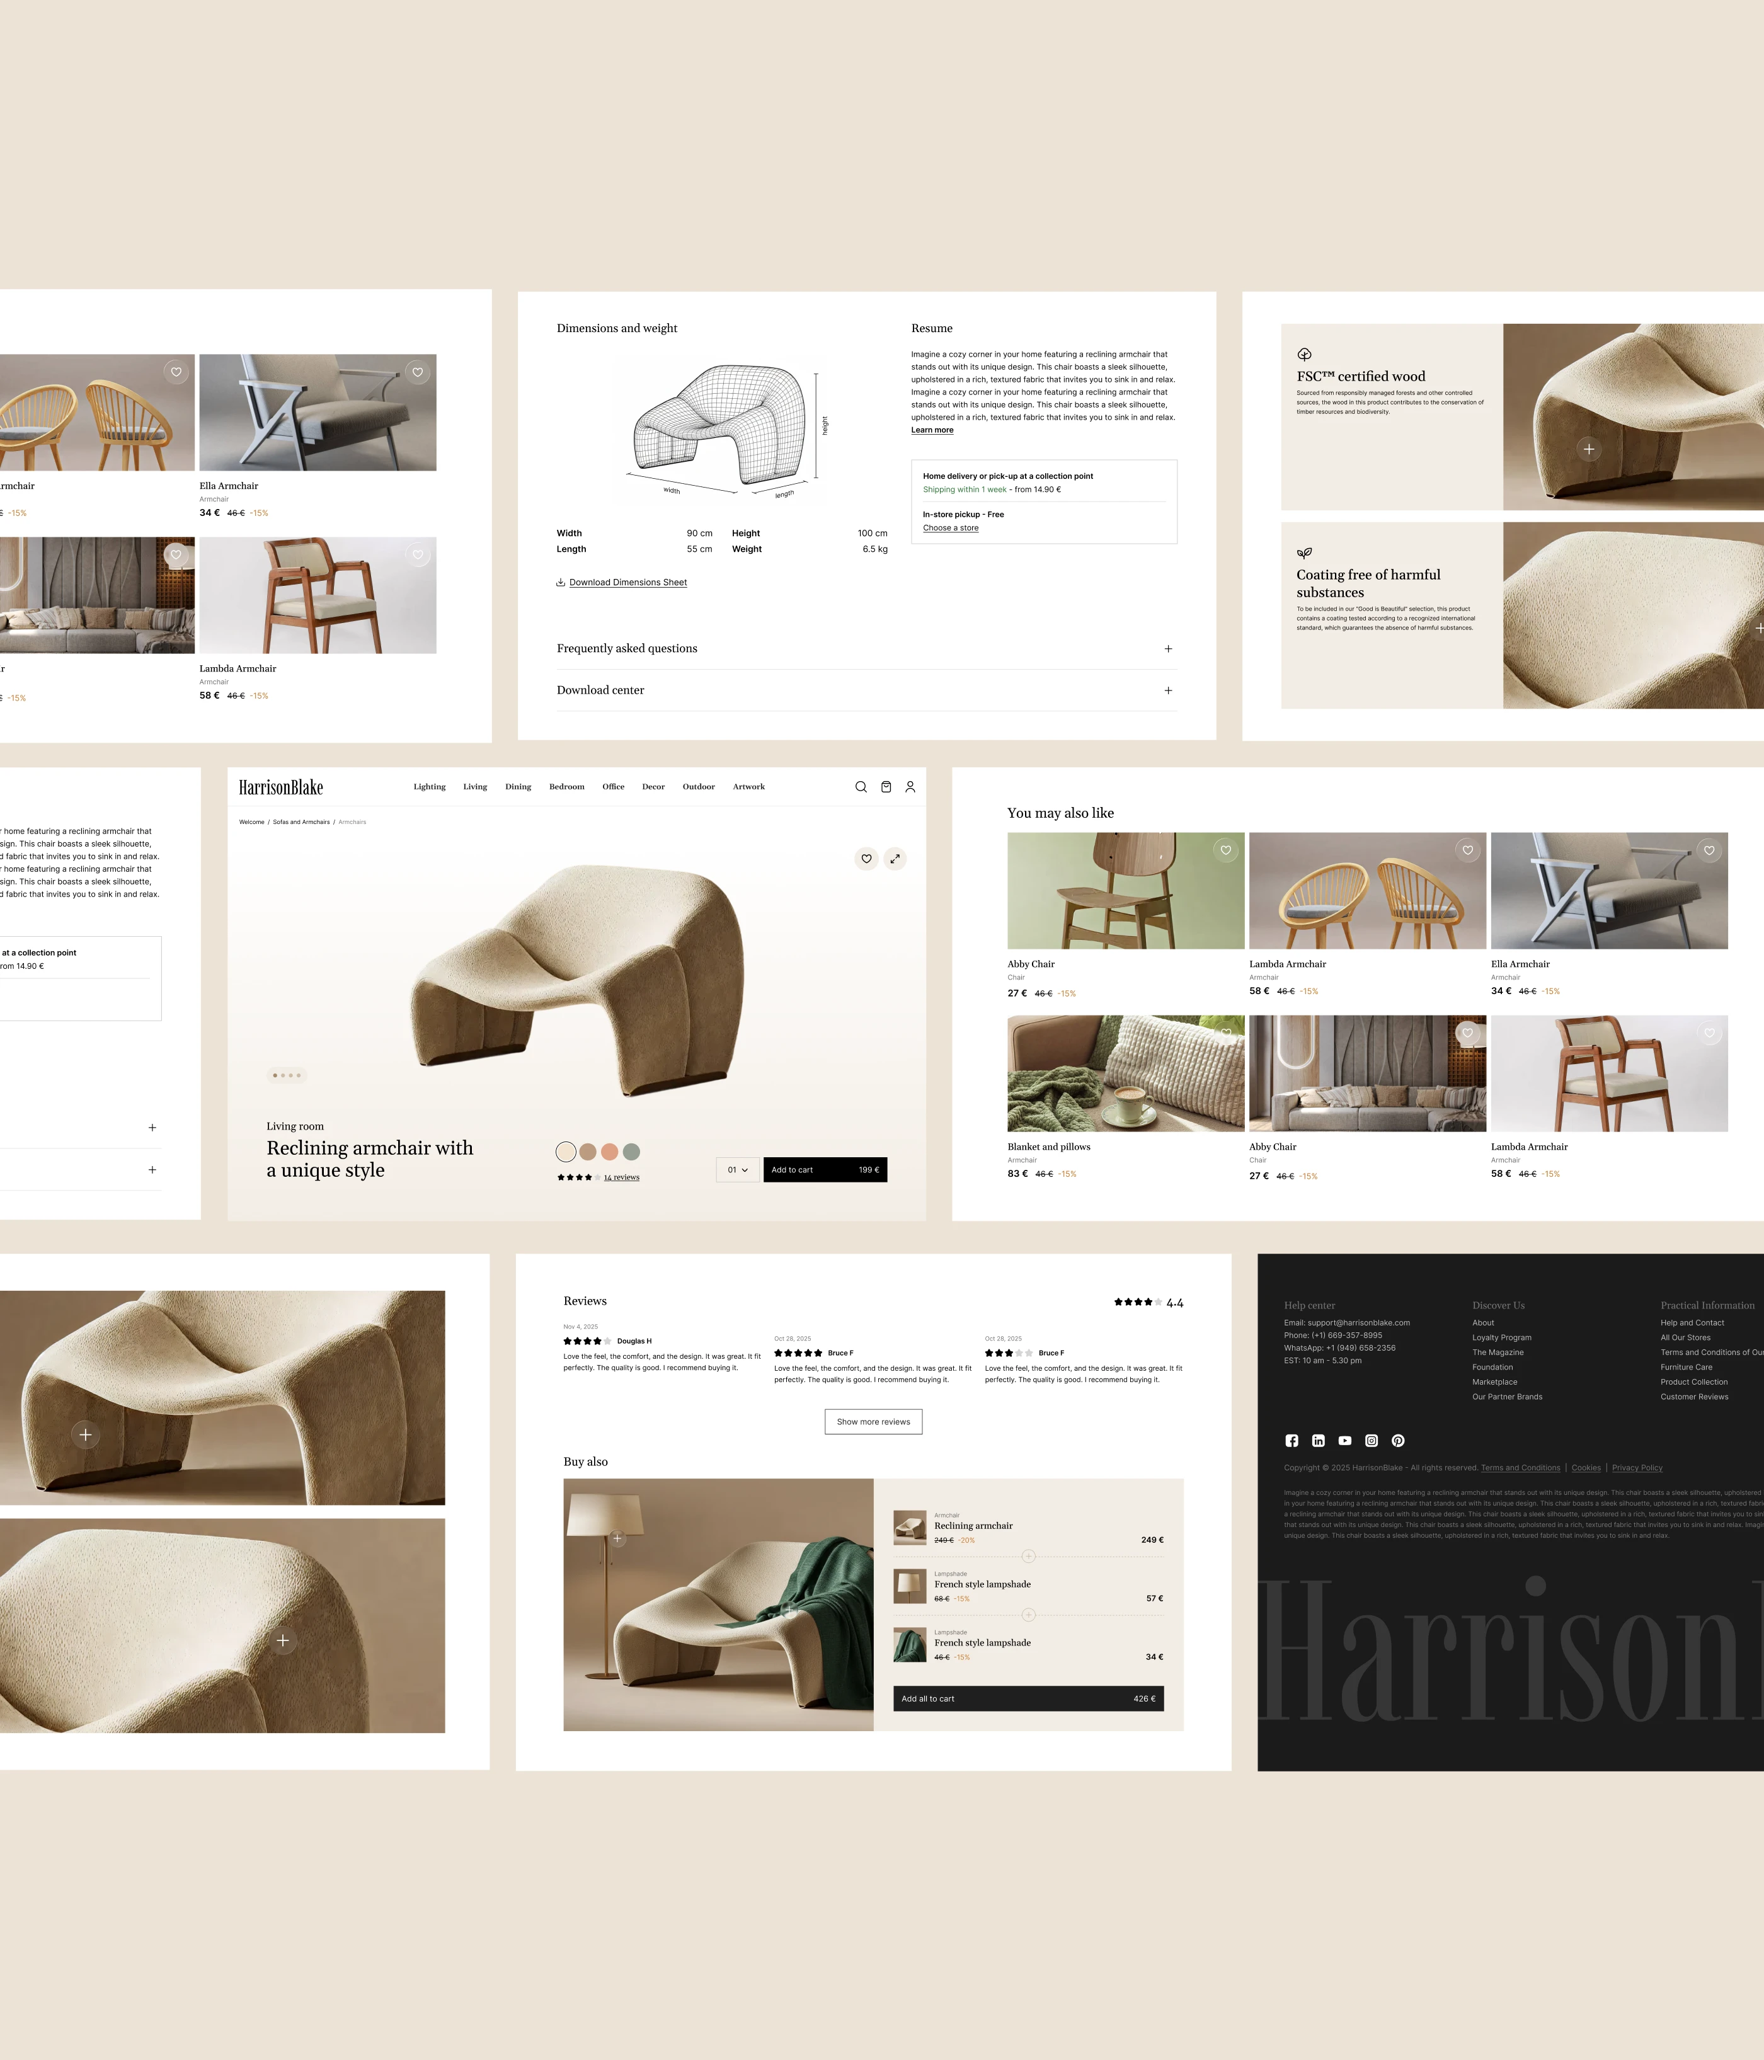
Task: Open the search icon in header
Action: pos(860,786)
